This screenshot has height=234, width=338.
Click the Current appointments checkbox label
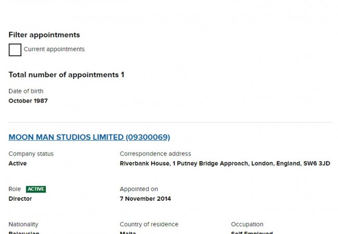[x=54, y=49]
